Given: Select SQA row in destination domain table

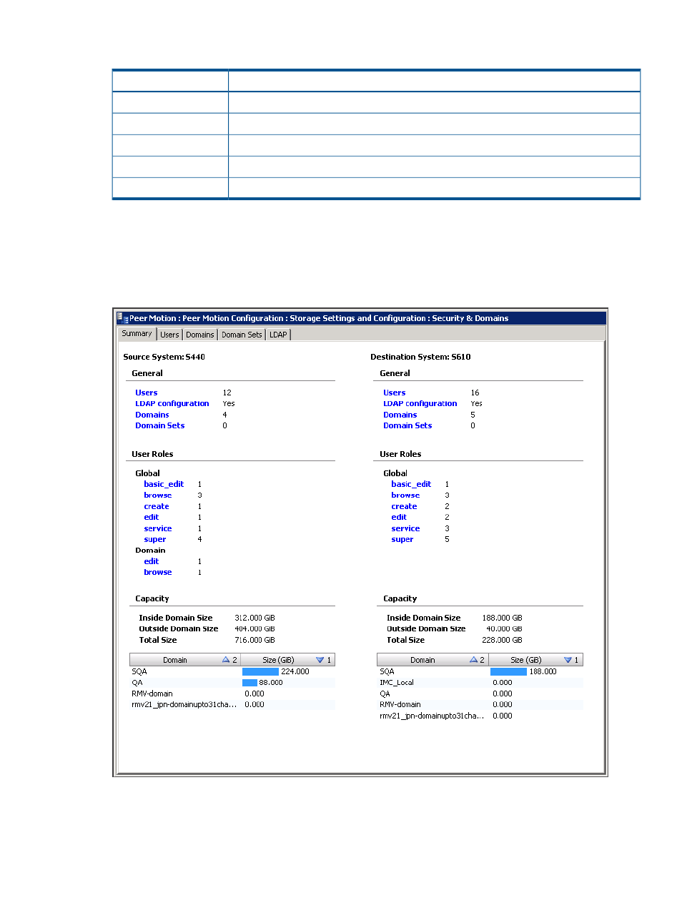Looking at the screenshot, I should [x=480, y=671].
